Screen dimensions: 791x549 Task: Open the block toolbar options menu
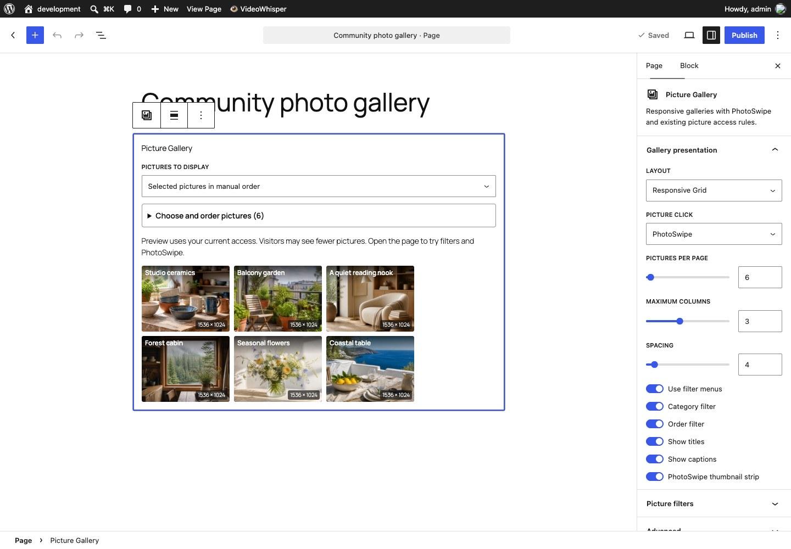tap(201, 115)
